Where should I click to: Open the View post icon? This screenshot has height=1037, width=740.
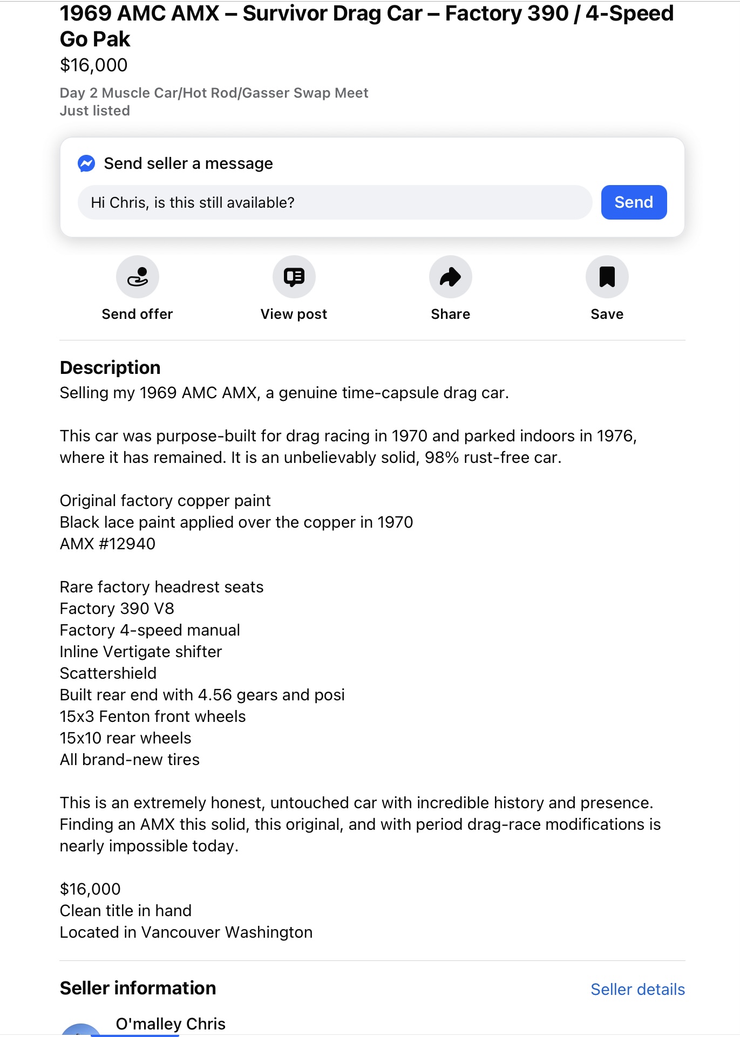pos(294,277)
